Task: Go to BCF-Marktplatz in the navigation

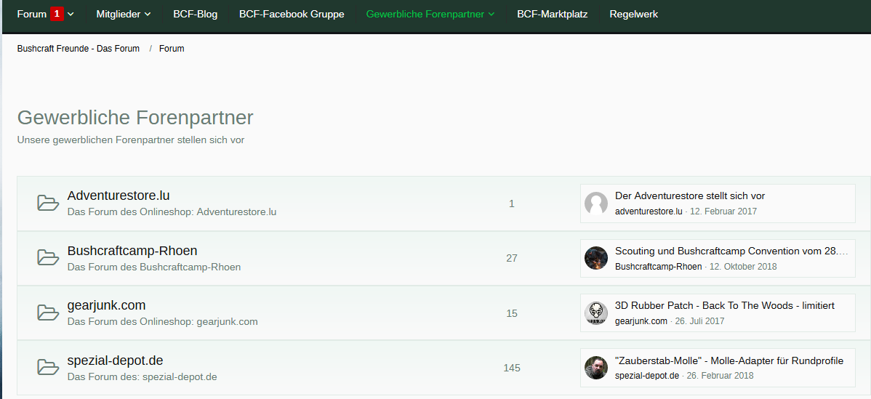Action: [552, 14]
